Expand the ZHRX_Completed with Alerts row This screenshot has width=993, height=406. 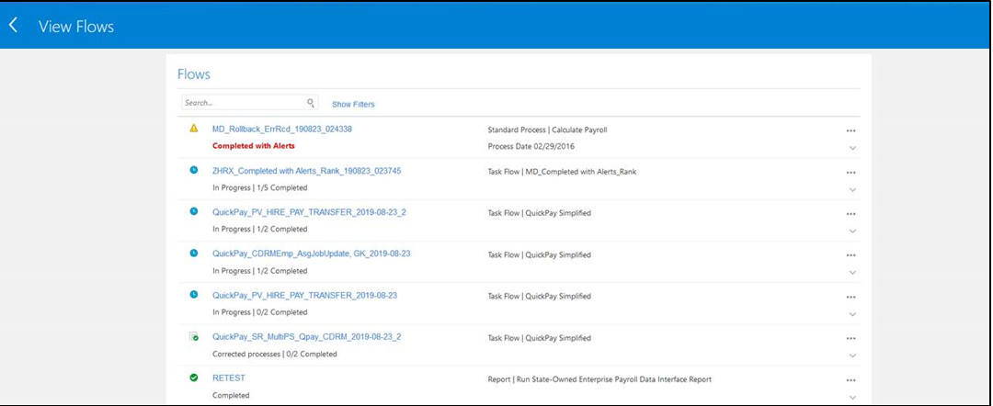click(x=852, y=189)
